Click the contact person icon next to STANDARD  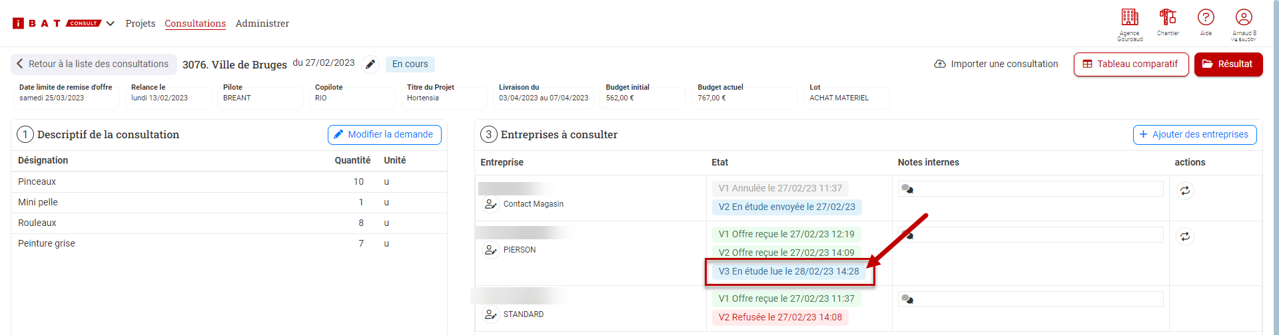click(491, 314)
